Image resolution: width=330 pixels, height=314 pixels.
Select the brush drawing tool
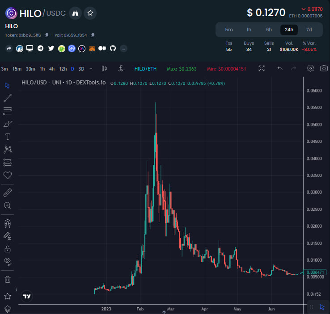(x=8, y=124)
